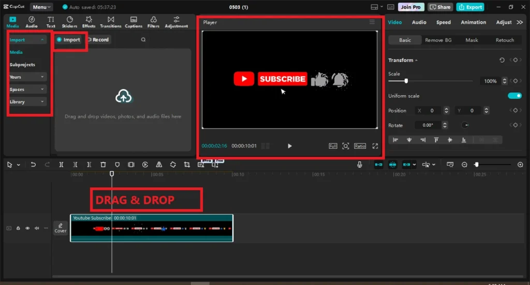Select the Remove BG sub-tab
This screenshot has height=285, width=530.
pos(438,40)
